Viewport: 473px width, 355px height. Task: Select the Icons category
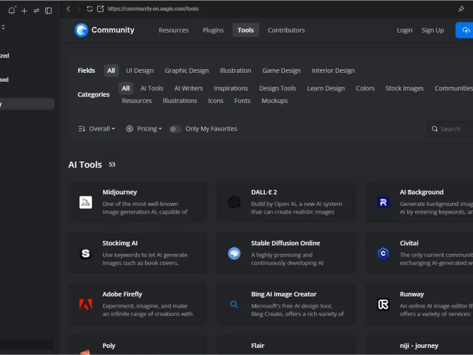[x=216, y=101]
